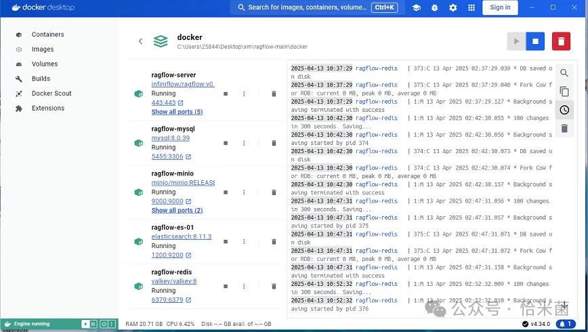Stop the ragflow-server container

[x=226, y=94]
